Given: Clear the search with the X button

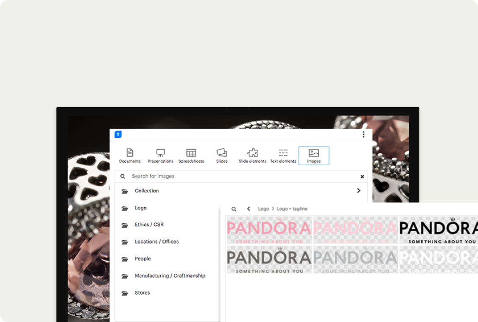Looking at the screenshot, I should tap(362, 176).
